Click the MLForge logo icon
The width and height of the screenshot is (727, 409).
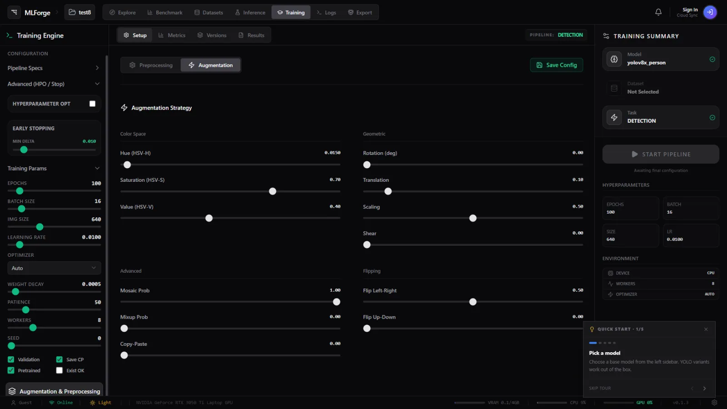click(14, 12)
